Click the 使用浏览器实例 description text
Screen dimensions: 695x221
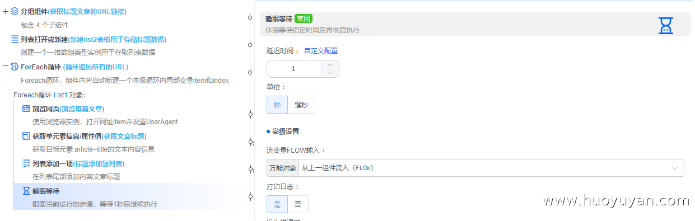pyautogui.click(x=105, y=121)
